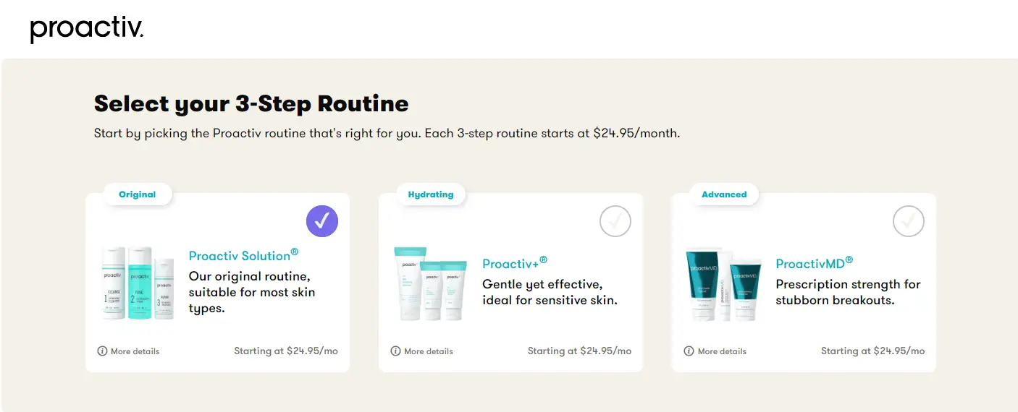This screenshot has height=412, width=1018.
Task: Click the Original badge label
Action: click(138, 194)
